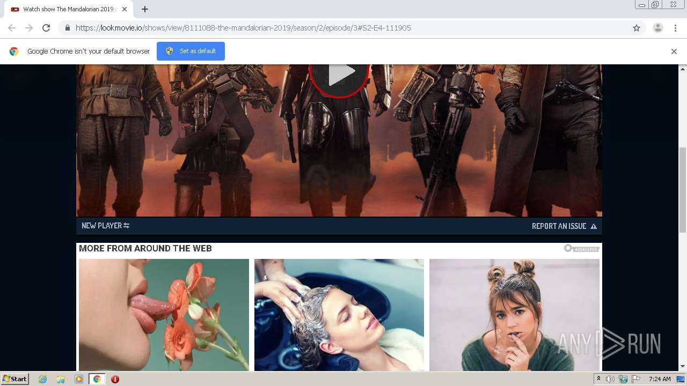Click Set as default button
Screen dimensions: 687x386
click(191, 51)
